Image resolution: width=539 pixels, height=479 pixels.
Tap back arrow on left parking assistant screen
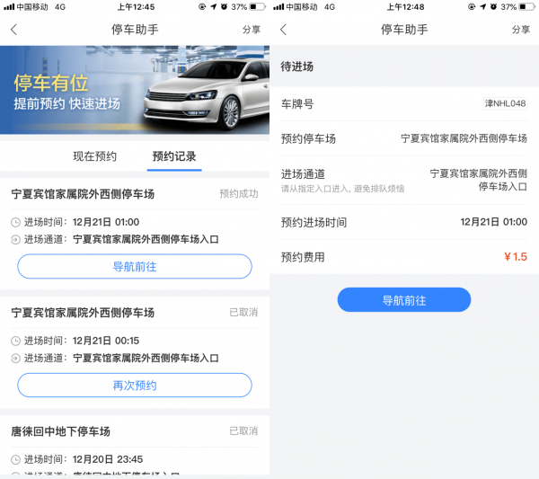coord(13,30)
